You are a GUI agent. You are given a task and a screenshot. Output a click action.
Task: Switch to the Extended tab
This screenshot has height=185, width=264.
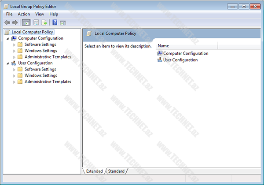94,171
